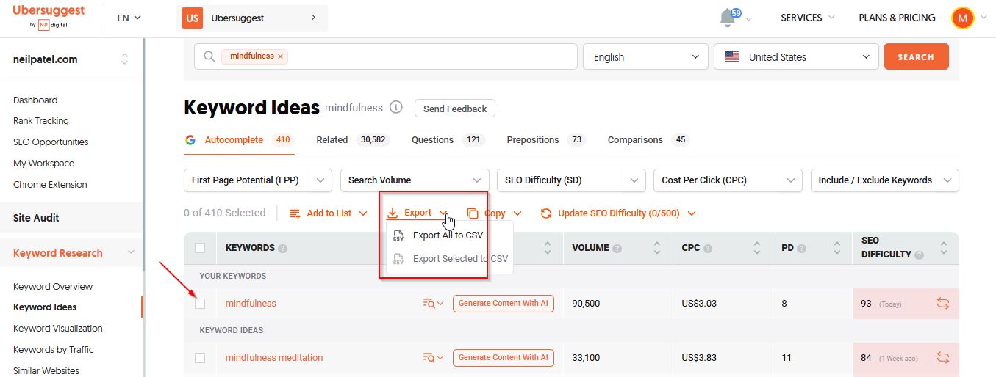
Task: Open the notifications bell icon
Action: (x=728, y=17)
